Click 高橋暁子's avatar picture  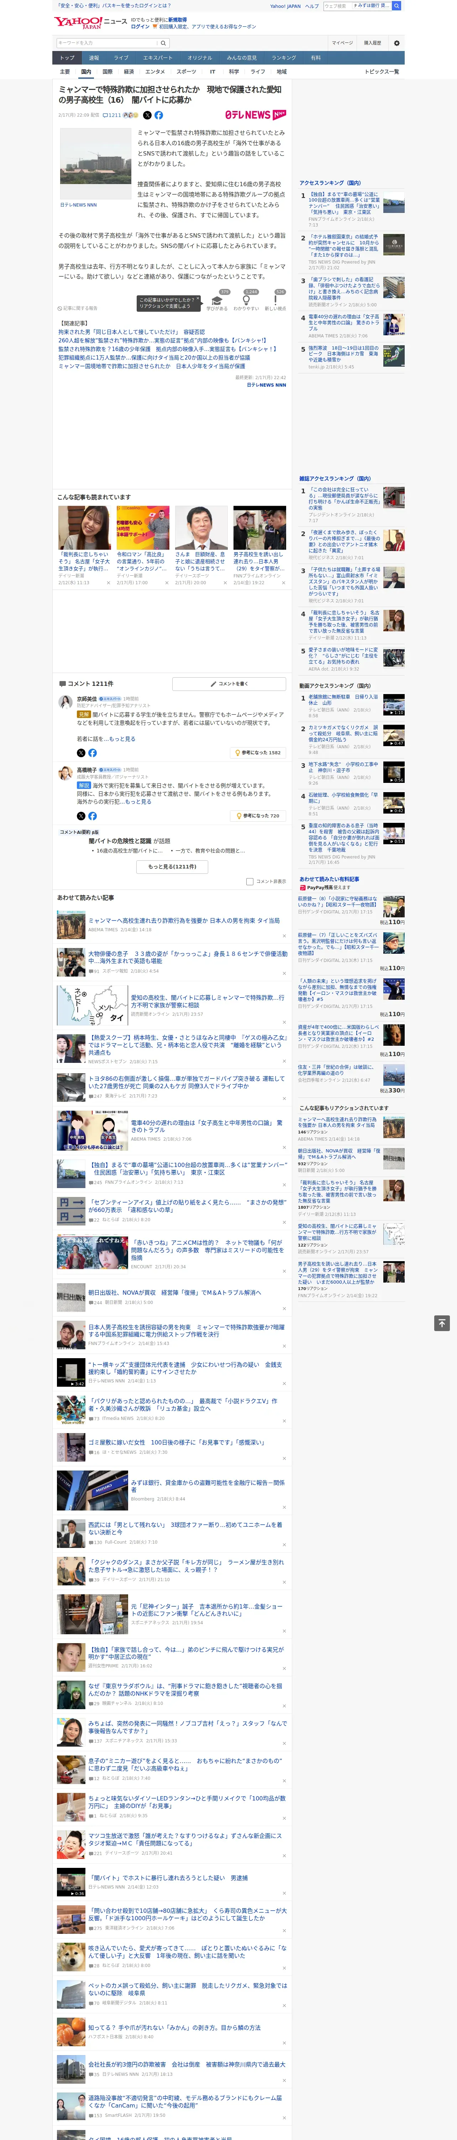point(65,773)
